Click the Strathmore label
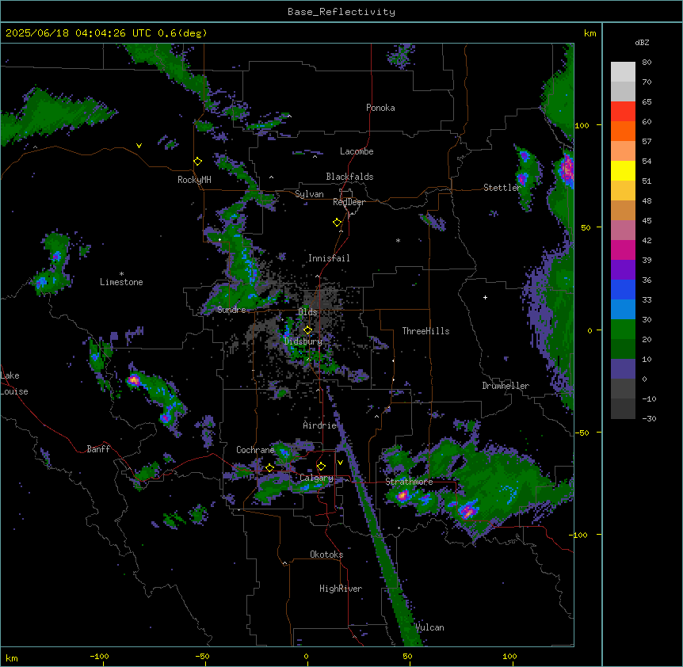Image resolution: width=683 pixels, height=667 pixels. click(409, 482)
